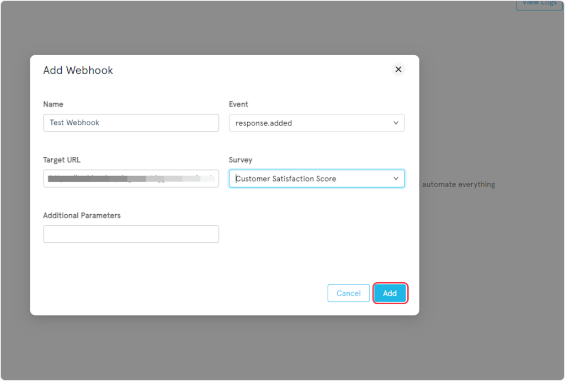Image resolution: width=565 pixels, height=381 pixels.
Task: Click the Customer Satisfaction Score selection
Action: tap(286, 179)
